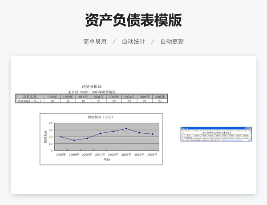Click the 自动统计 feature label

pyautogui.click(x=133, y=41)
